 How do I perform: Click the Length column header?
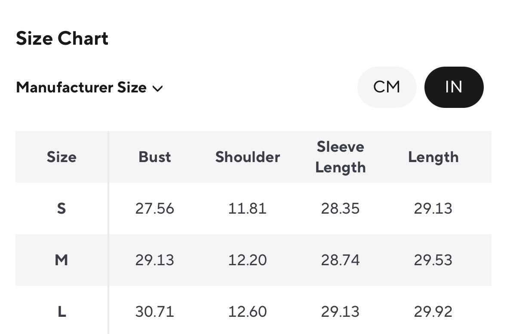pyautogui.click(x=433, y=157)
